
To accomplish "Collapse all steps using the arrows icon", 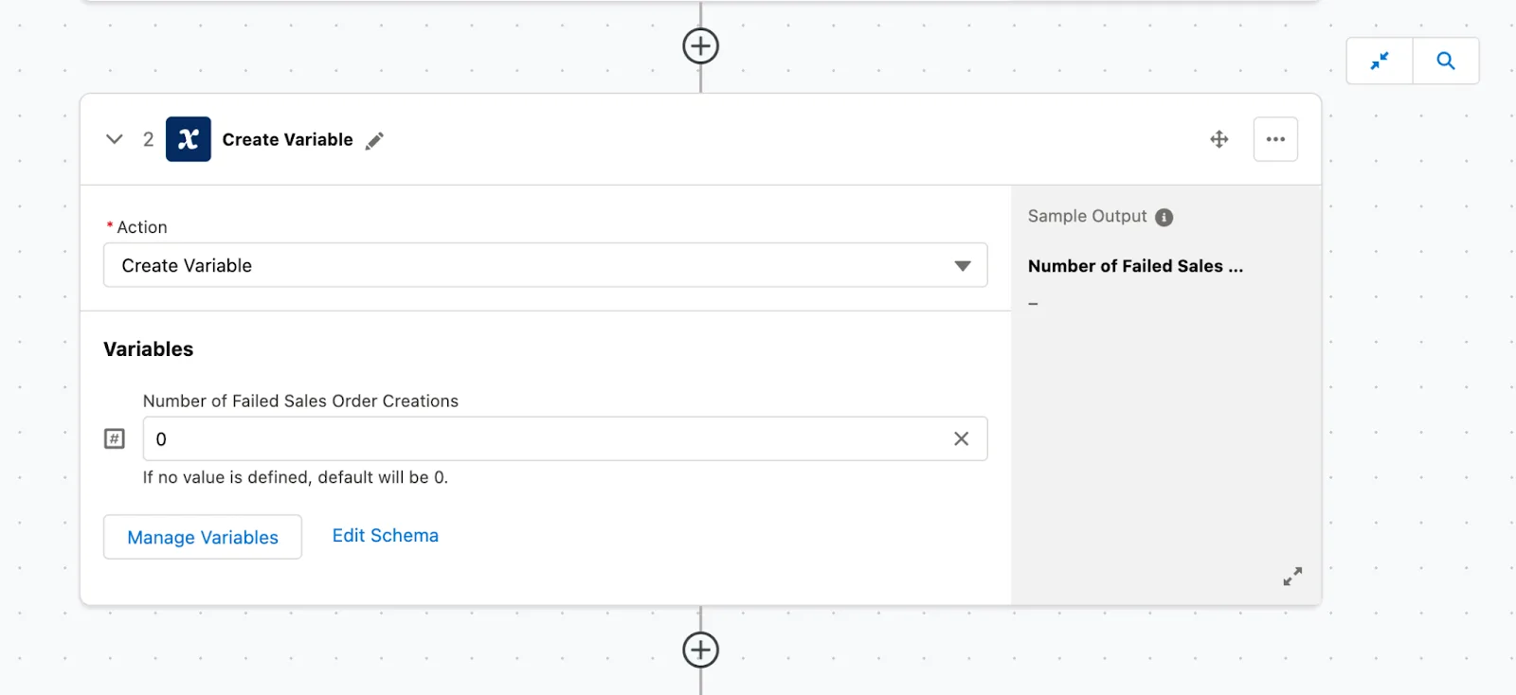I will (x=1380, y=61).
